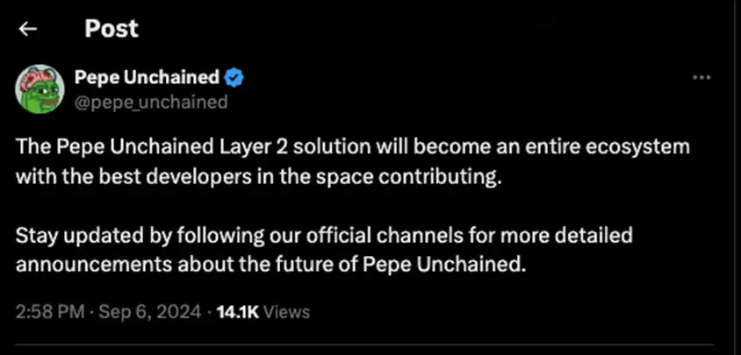Click the Pepe Unchained display name
This screenshot has height=355, width=741.
pos(147,78)
